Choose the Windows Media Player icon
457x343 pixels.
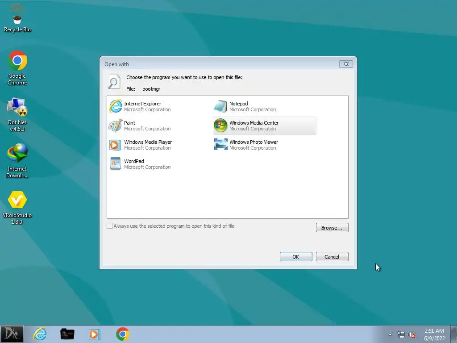point(116,145)
